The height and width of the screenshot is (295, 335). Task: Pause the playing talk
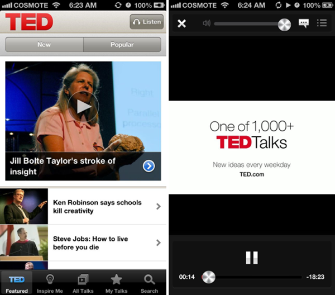click(x=252, y=258)
